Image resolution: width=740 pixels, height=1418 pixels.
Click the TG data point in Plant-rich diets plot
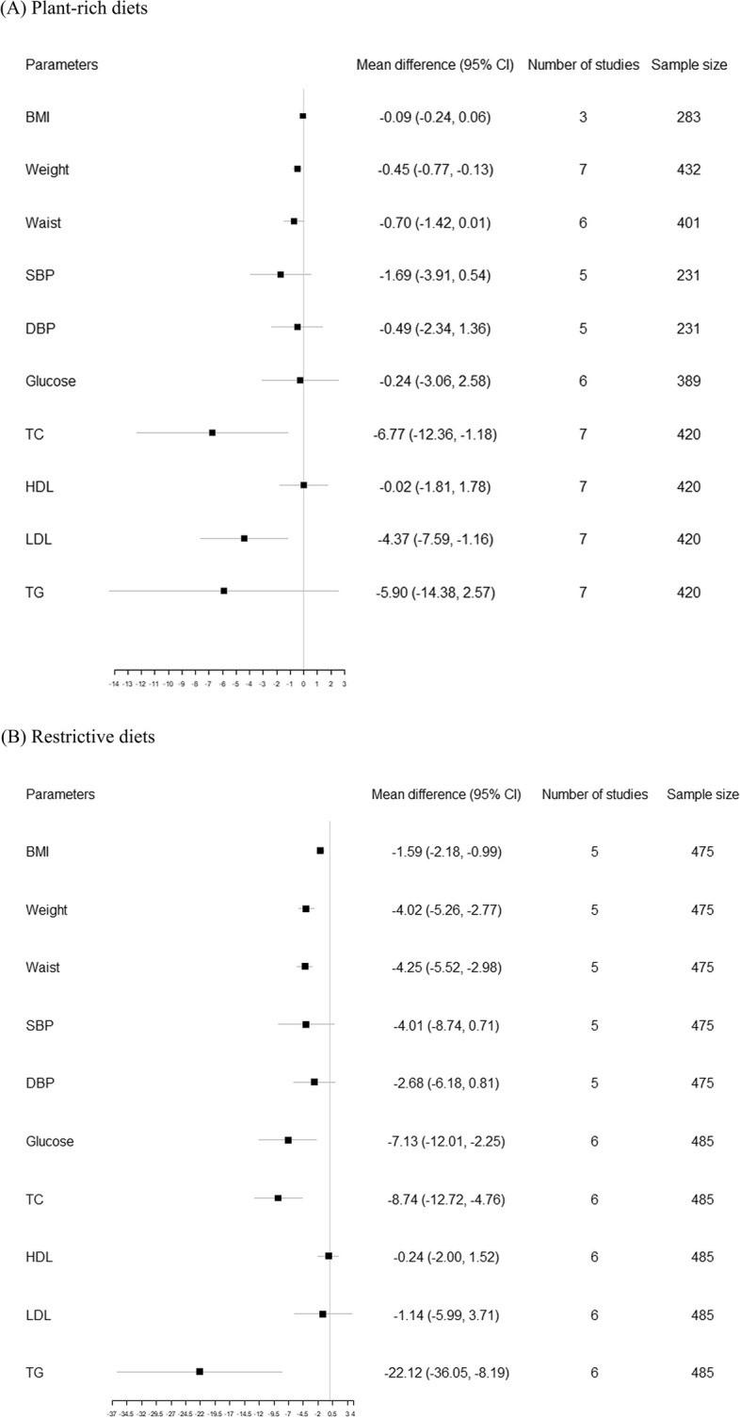click(224, 591)
